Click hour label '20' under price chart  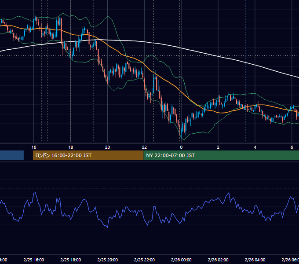point(108,147)
